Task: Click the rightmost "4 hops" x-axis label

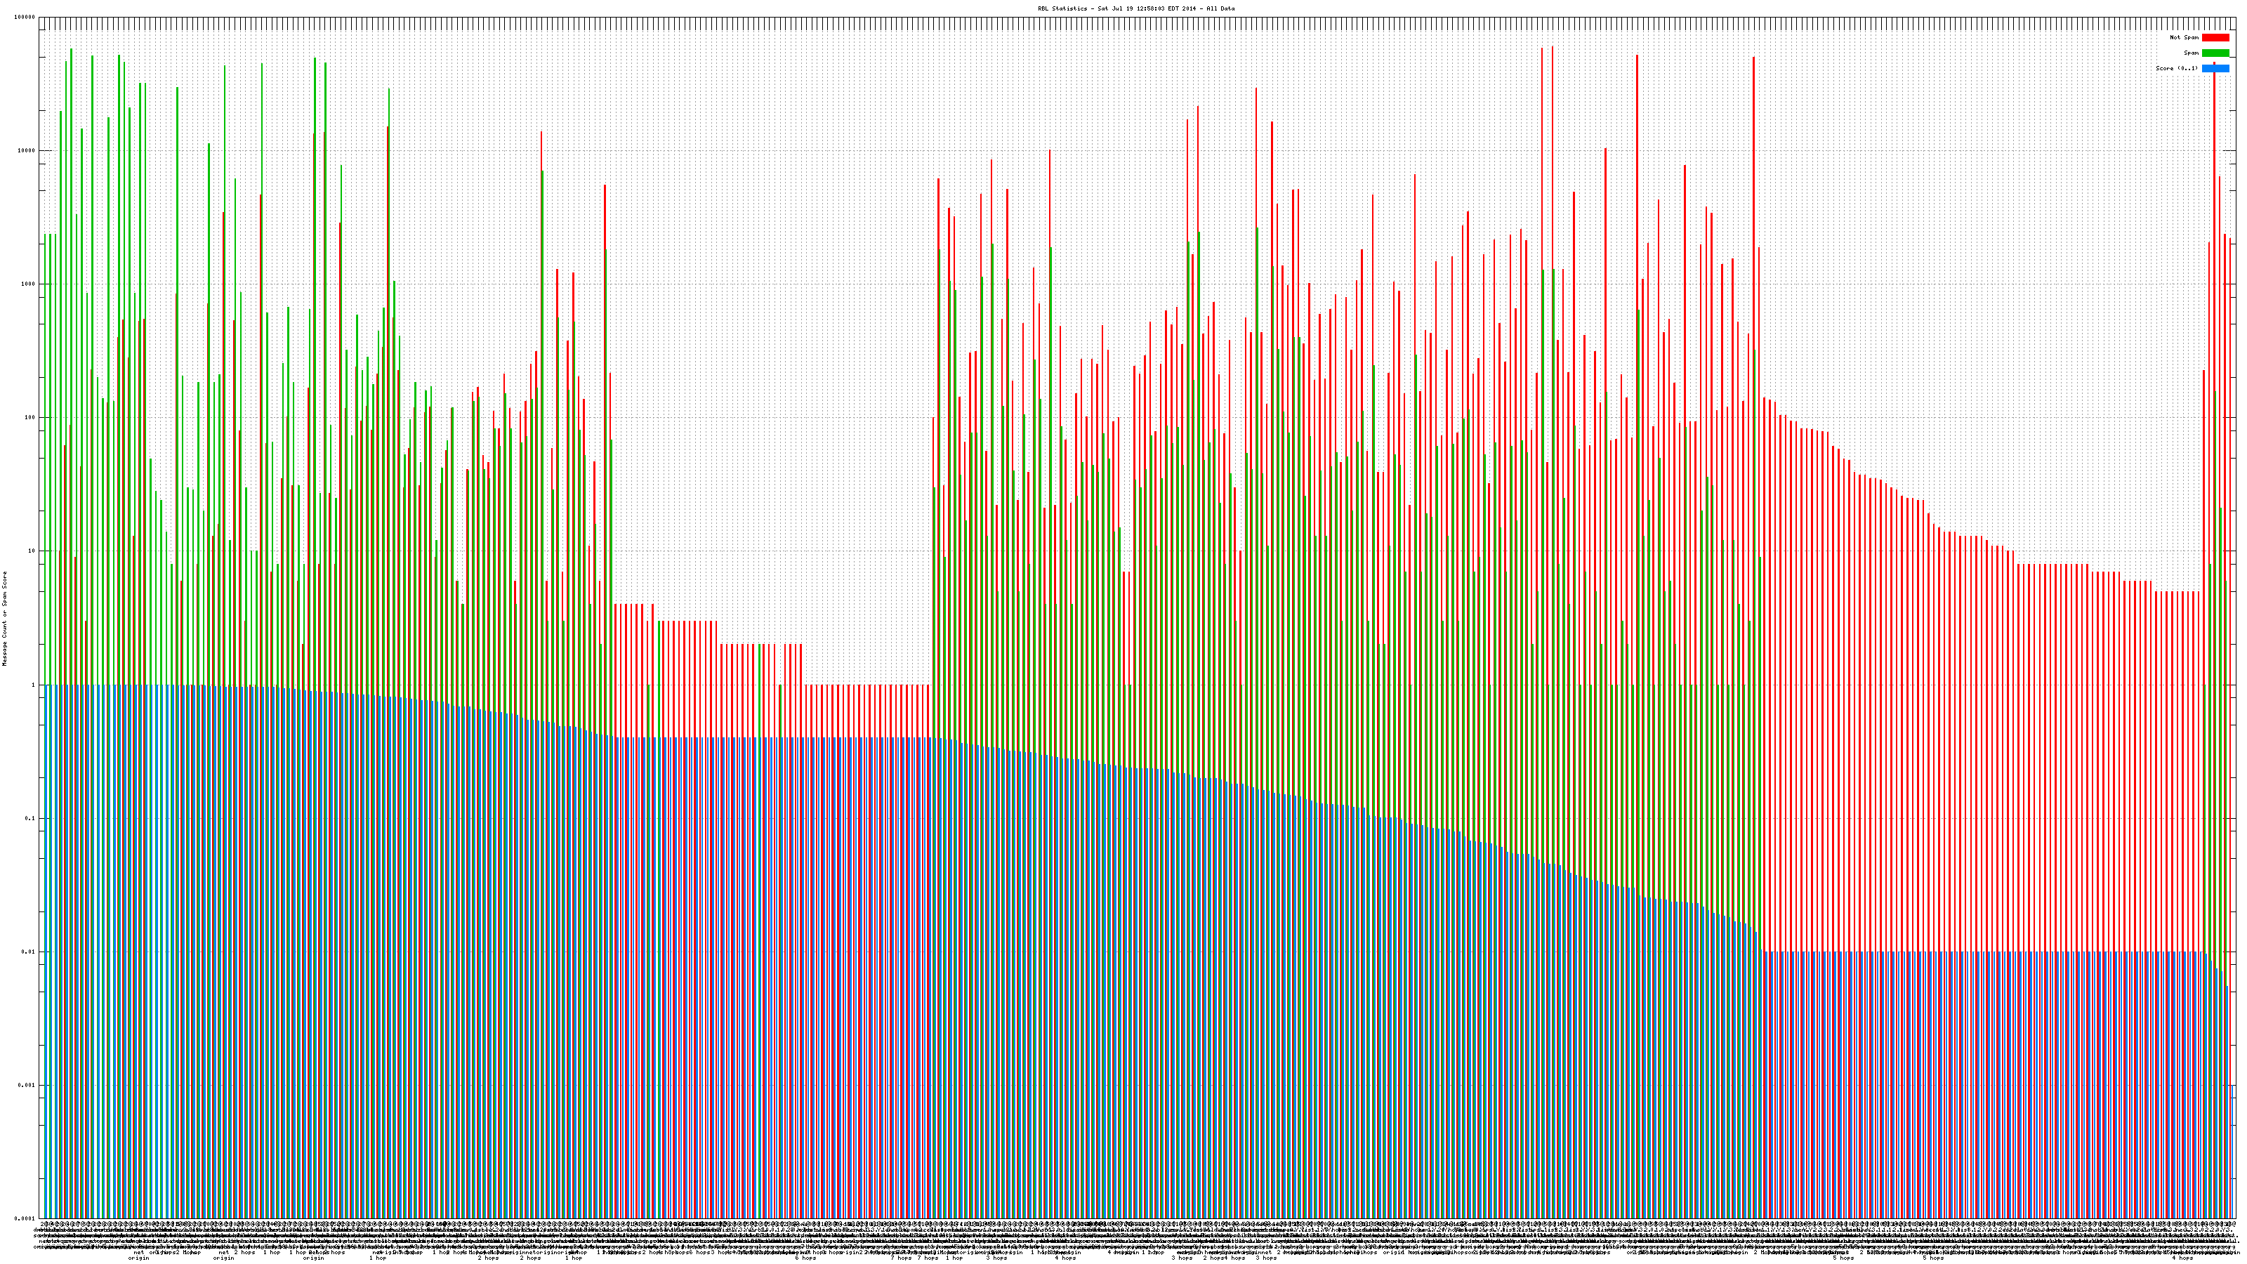Action: click(2182, 1258)
